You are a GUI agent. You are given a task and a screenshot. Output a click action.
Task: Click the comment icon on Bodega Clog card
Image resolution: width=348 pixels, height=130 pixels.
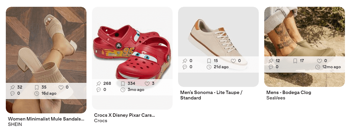tap(271, 67)
